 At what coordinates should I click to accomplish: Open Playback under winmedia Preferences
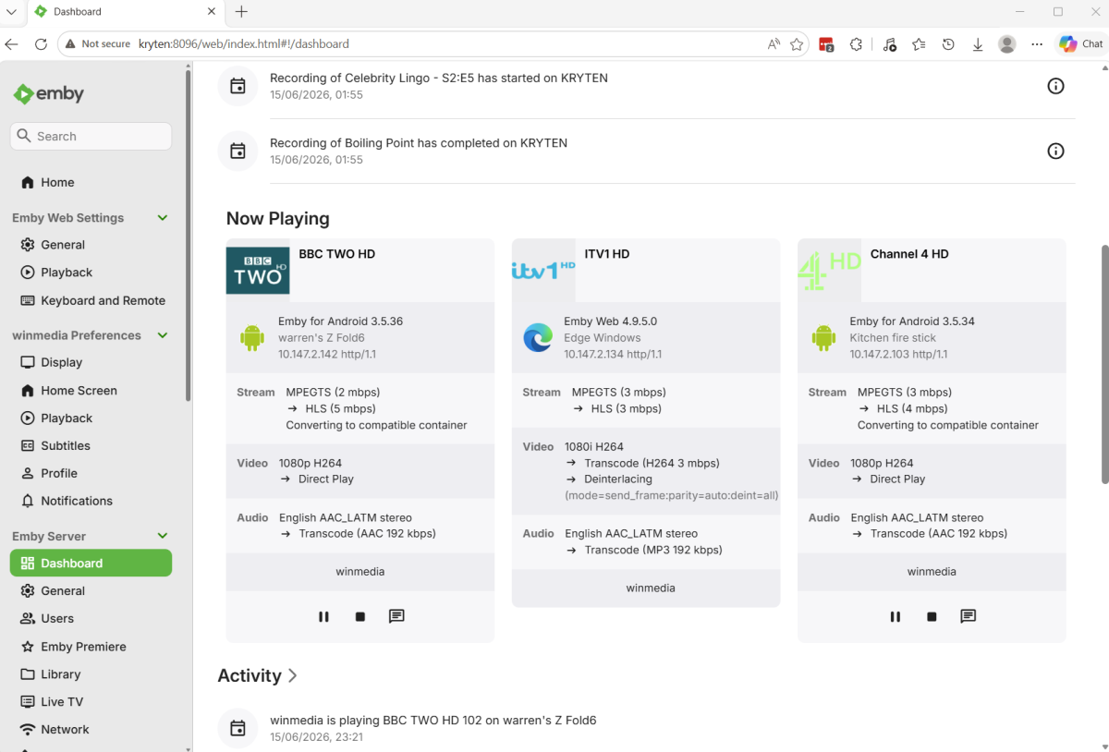91,418
